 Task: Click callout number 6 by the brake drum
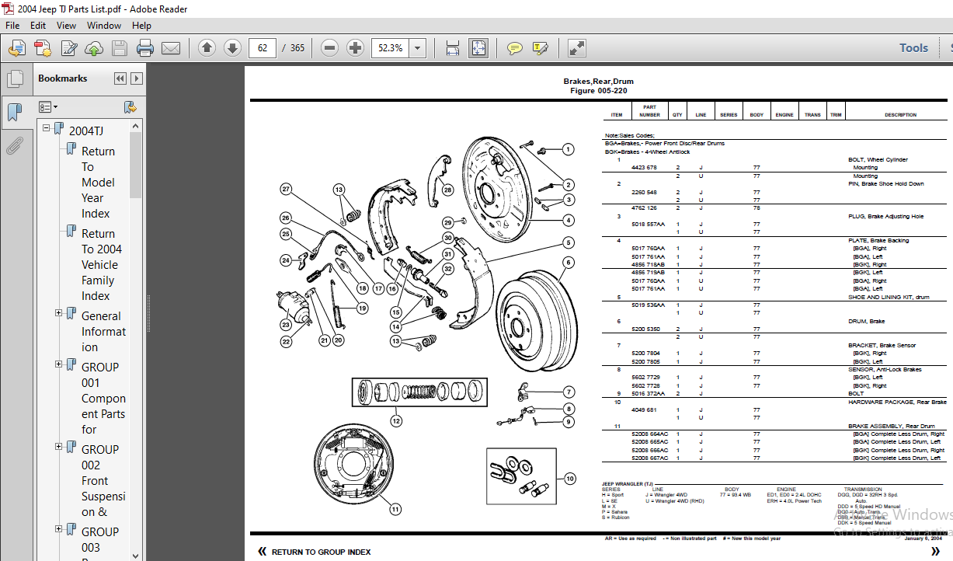tap(569, 263)
